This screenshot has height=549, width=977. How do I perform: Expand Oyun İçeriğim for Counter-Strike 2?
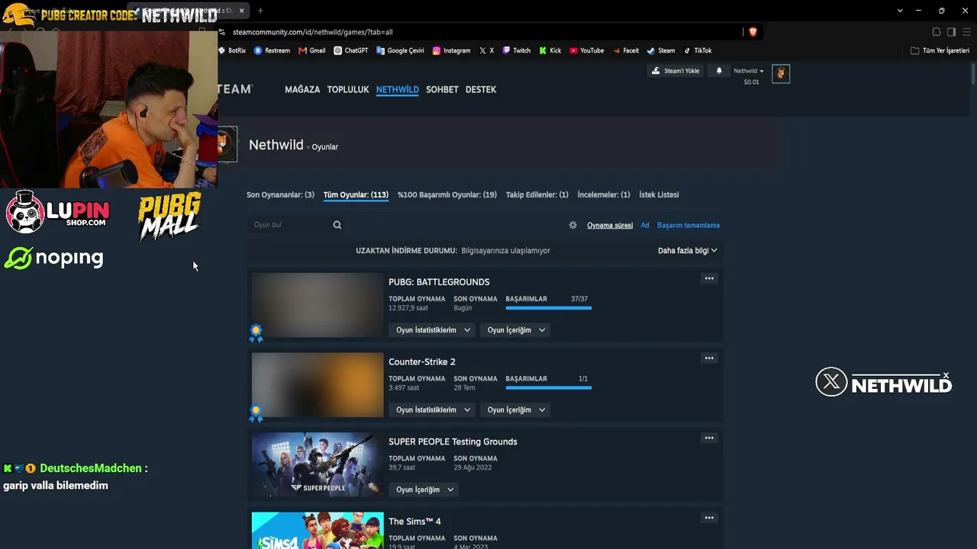pos(516,410)
